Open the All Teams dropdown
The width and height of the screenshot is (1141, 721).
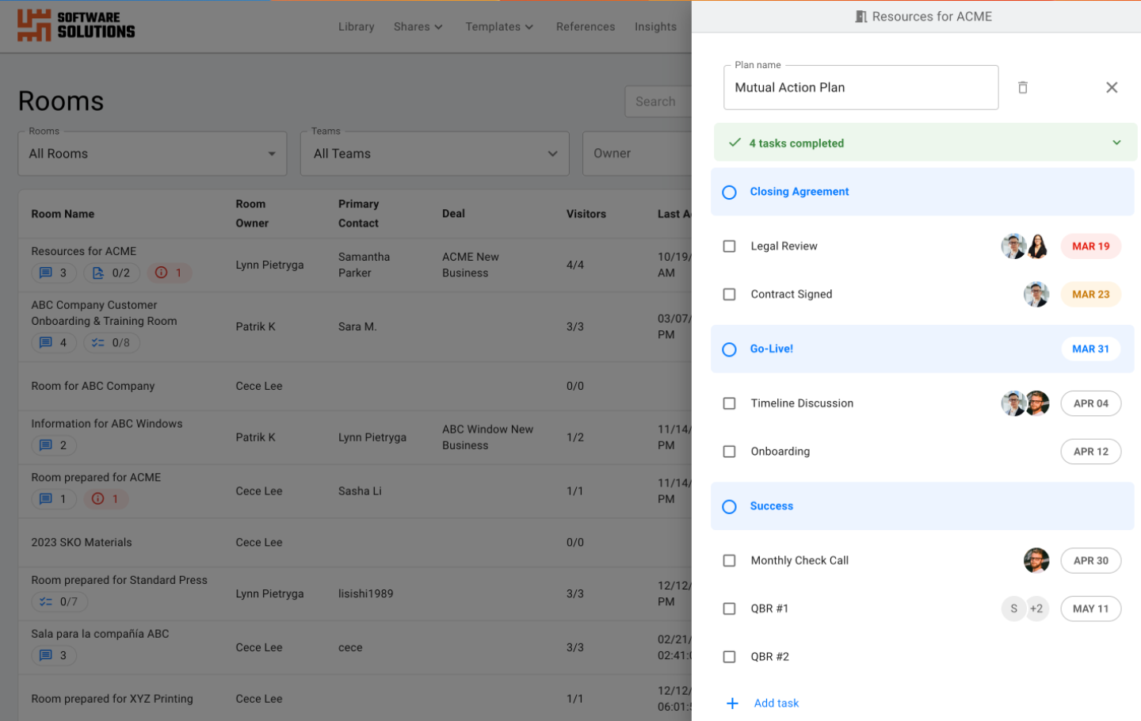(x=434, y=153)
